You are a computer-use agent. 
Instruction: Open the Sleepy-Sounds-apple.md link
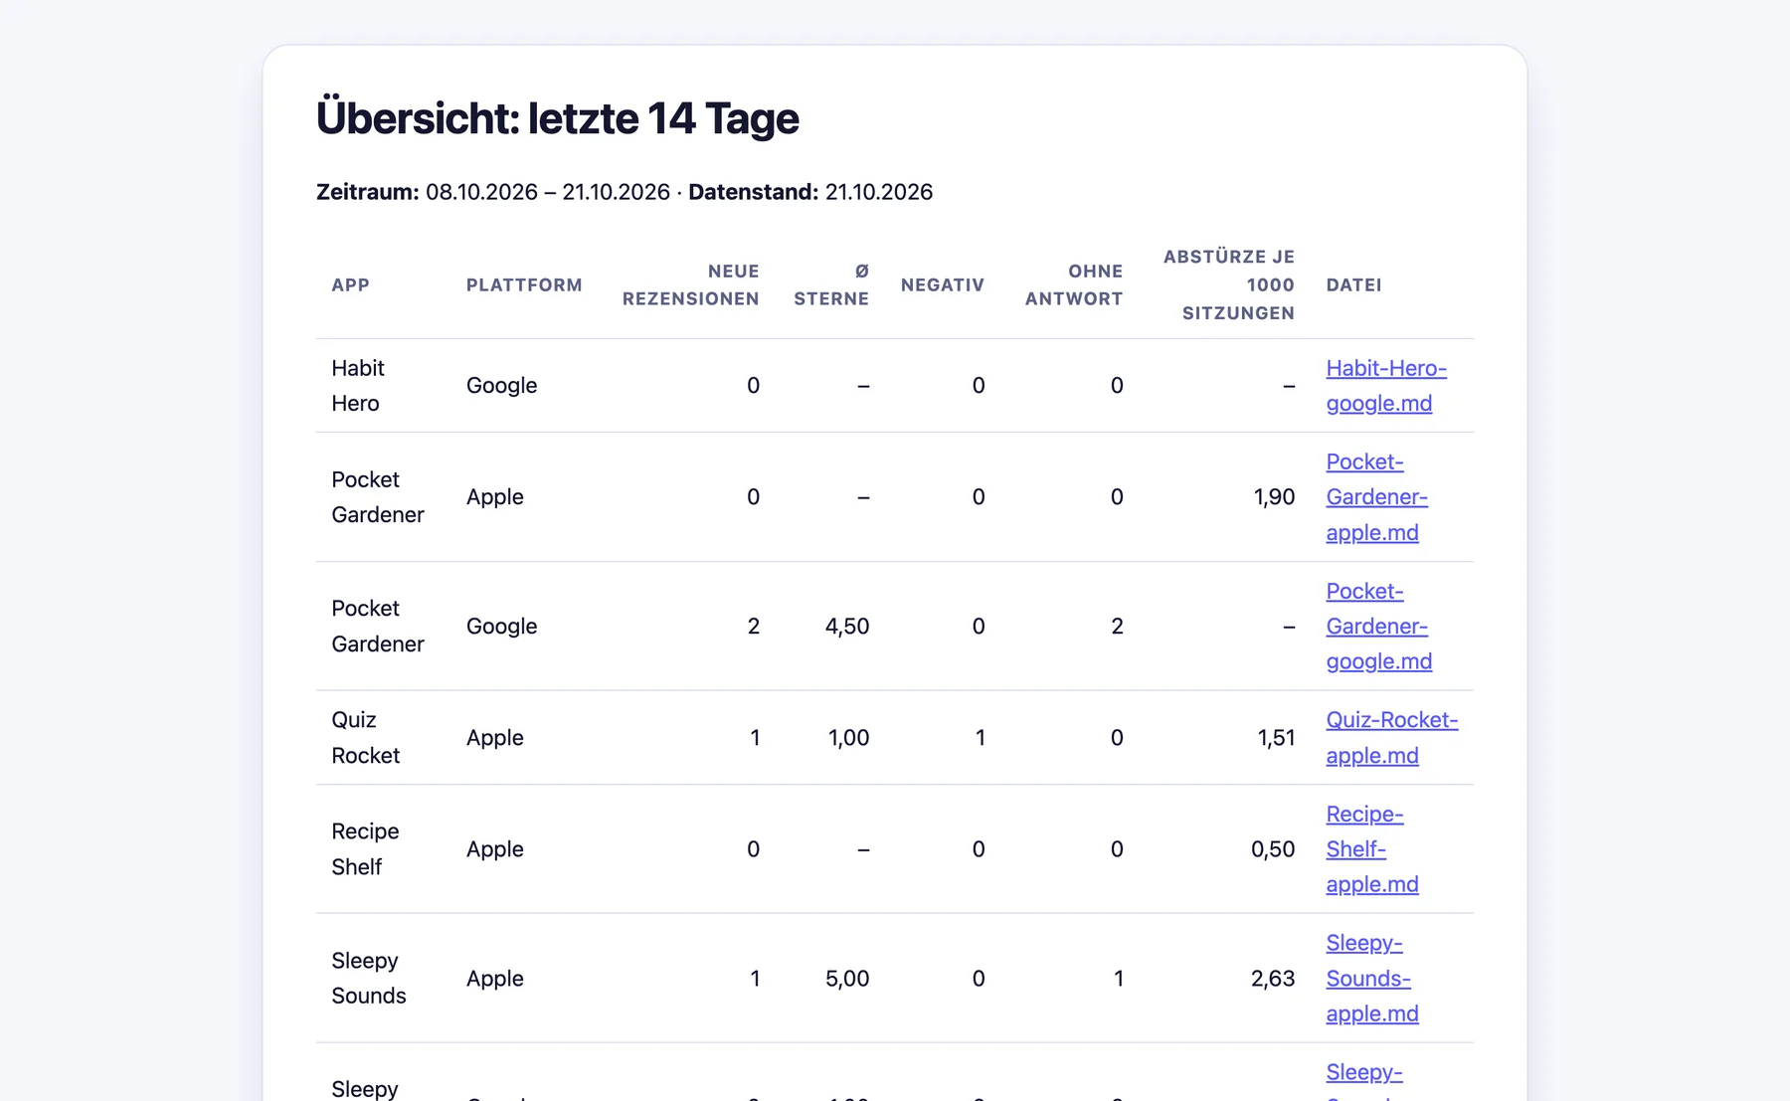tap(1371, 978)
